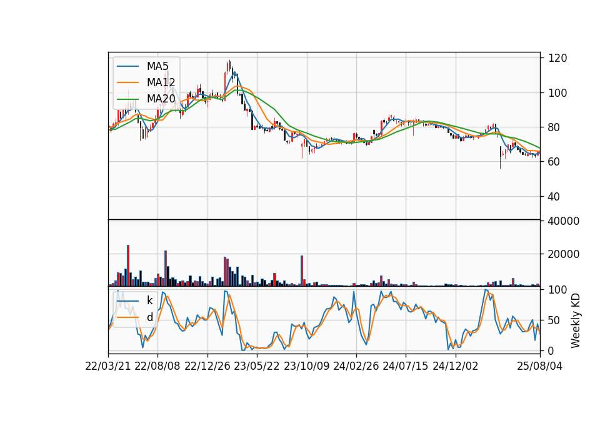The height and width of the screenshot is (431, 600).
Task: Click the orange MA12 legend line sample
Action: tap(127, 82)
